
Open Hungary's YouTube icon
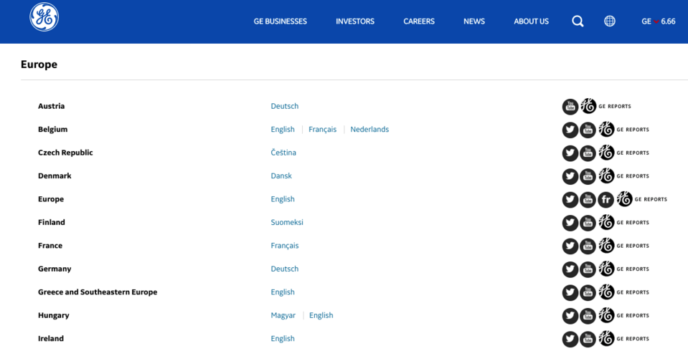(588, 315)
